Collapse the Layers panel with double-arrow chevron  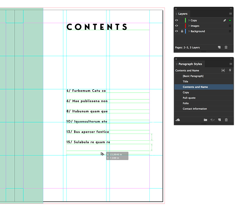(230, 9)
